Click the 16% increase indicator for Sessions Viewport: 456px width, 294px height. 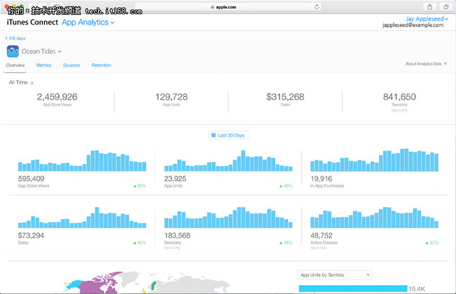tap(286, 242)
